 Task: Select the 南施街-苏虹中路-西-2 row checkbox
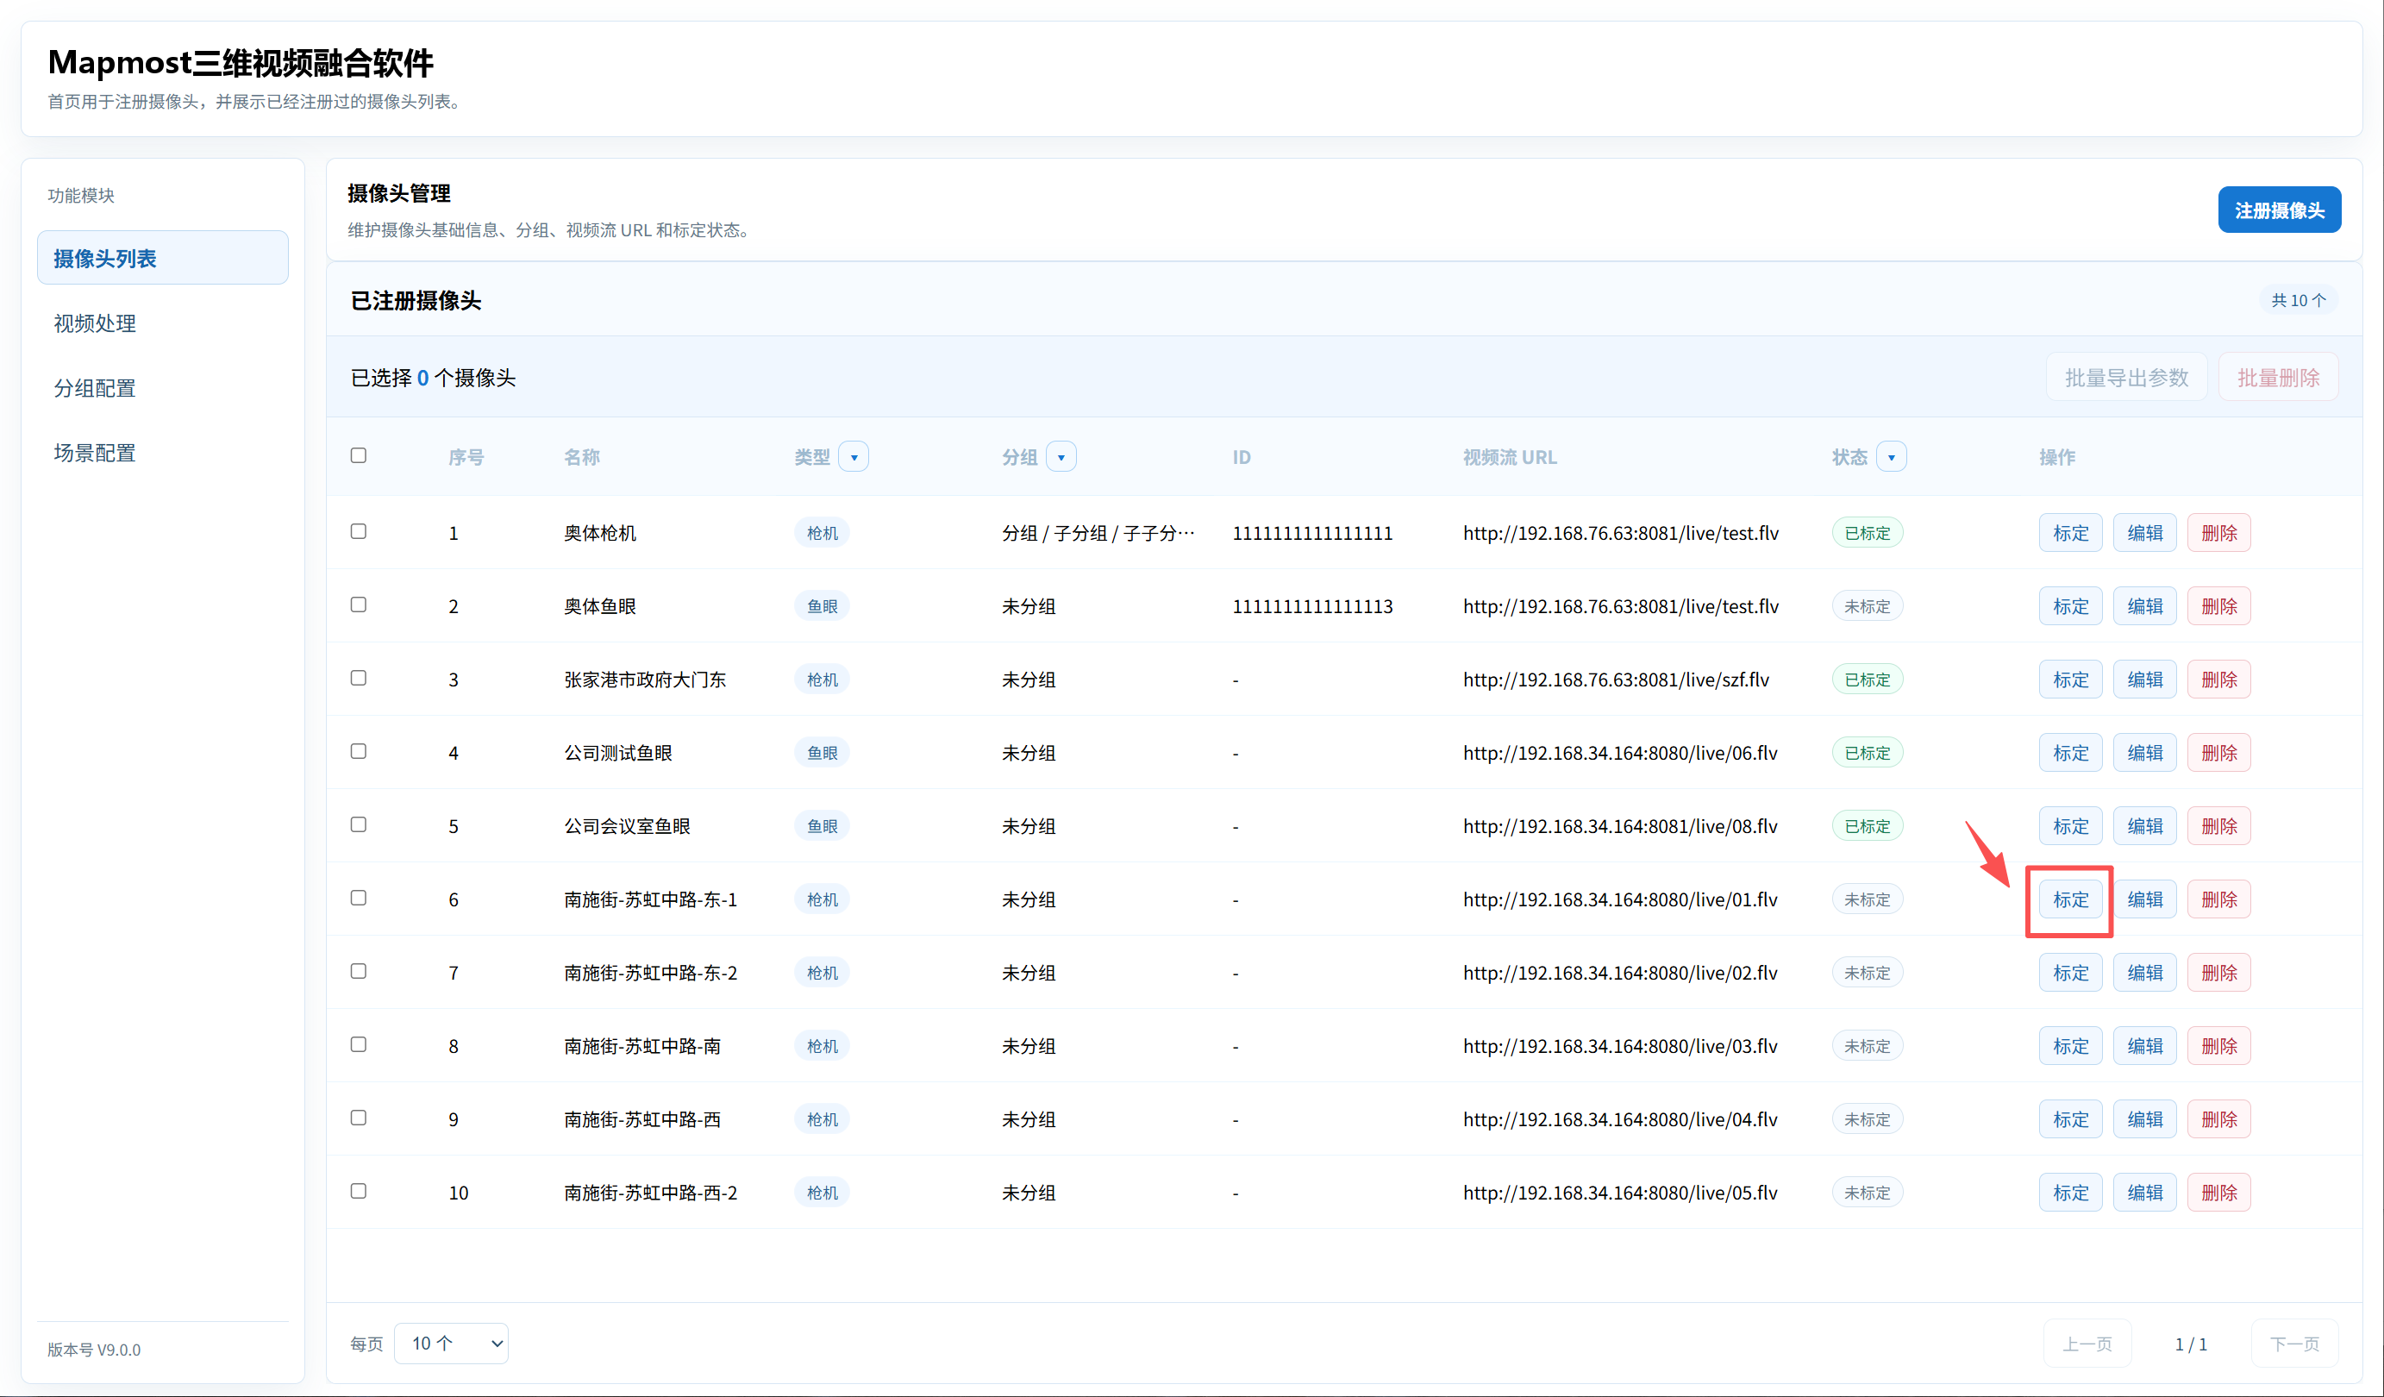[359, 1191]
